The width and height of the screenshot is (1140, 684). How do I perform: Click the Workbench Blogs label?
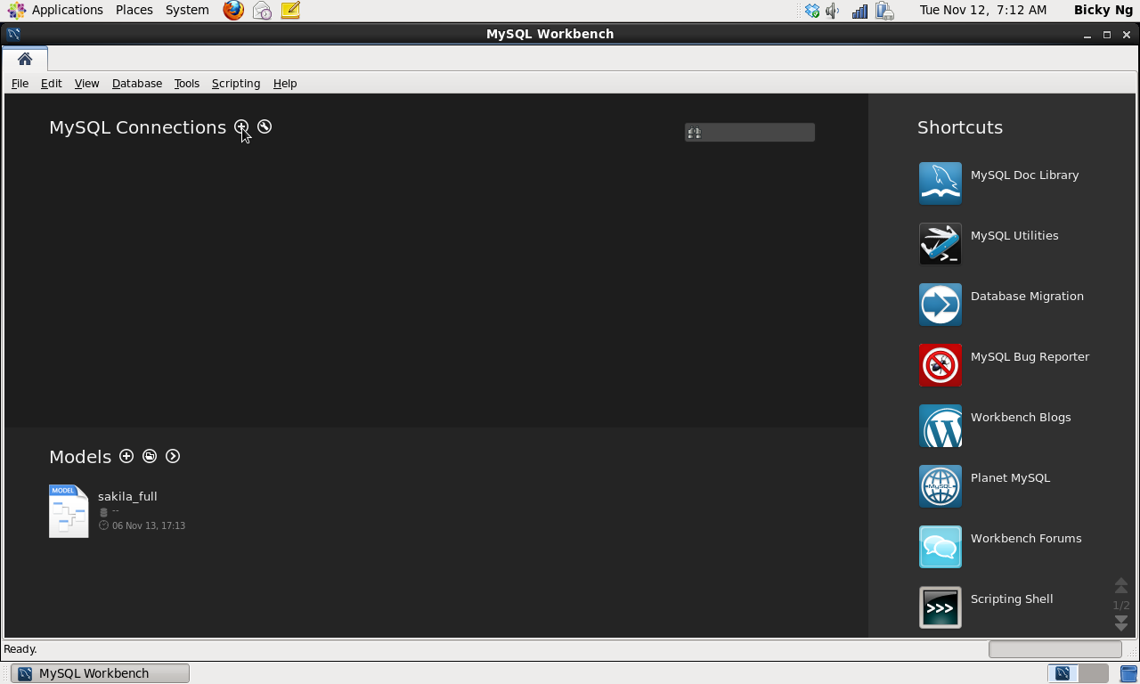(1021, 418)
